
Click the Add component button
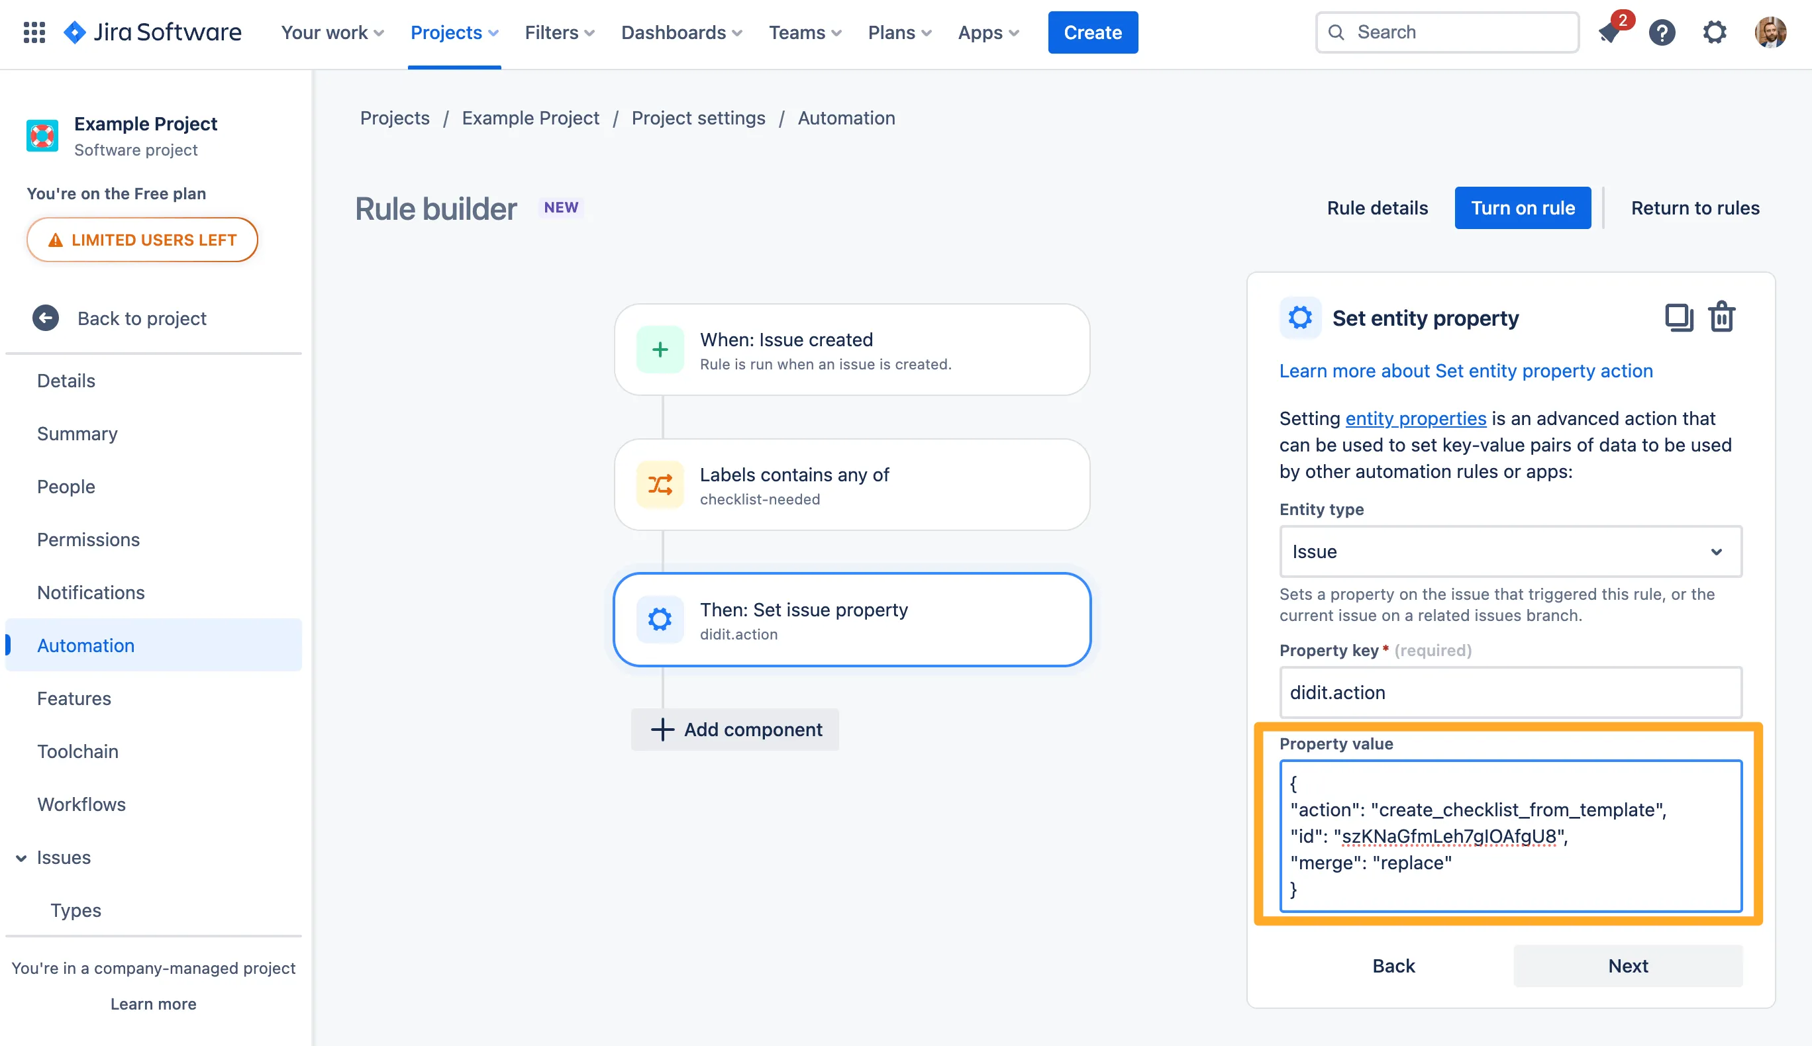tap(735, 730)
